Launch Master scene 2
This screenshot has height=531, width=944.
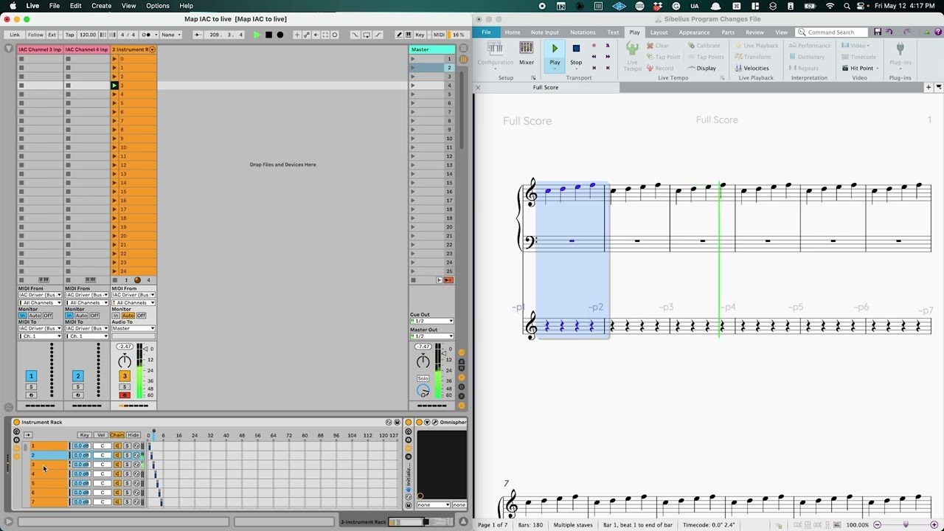[x=413, y=68]
